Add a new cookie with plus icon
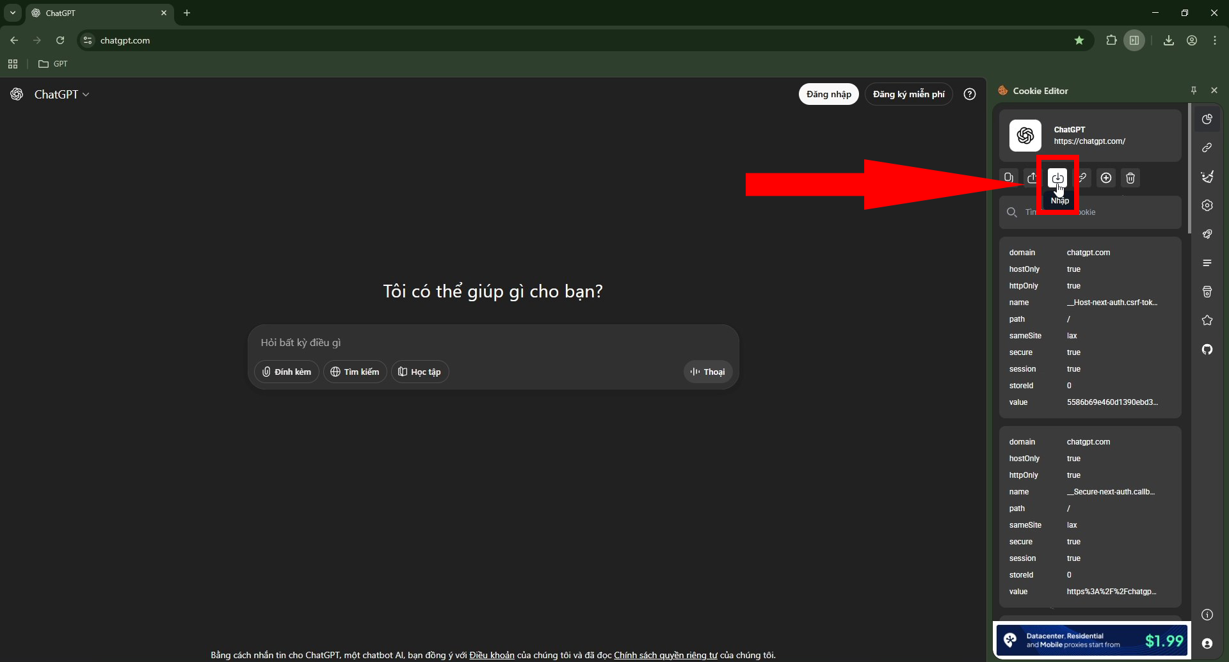Screen dimensions: 1229x662 1106,178
